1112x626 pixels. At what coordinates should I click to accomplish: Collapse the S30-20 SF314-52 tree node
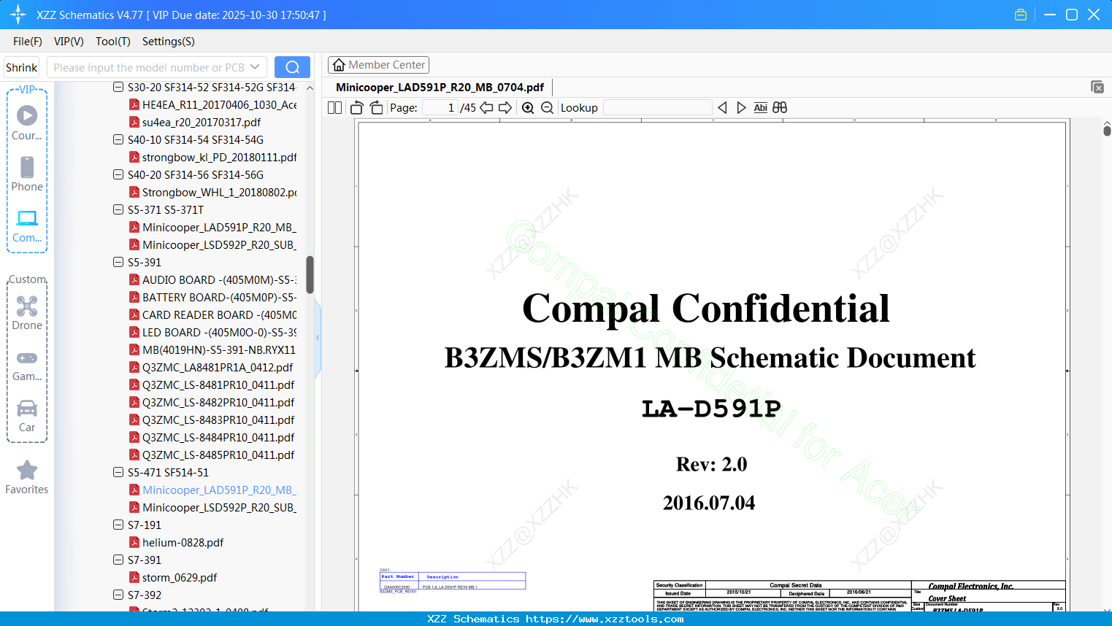(x=118, y=88)
